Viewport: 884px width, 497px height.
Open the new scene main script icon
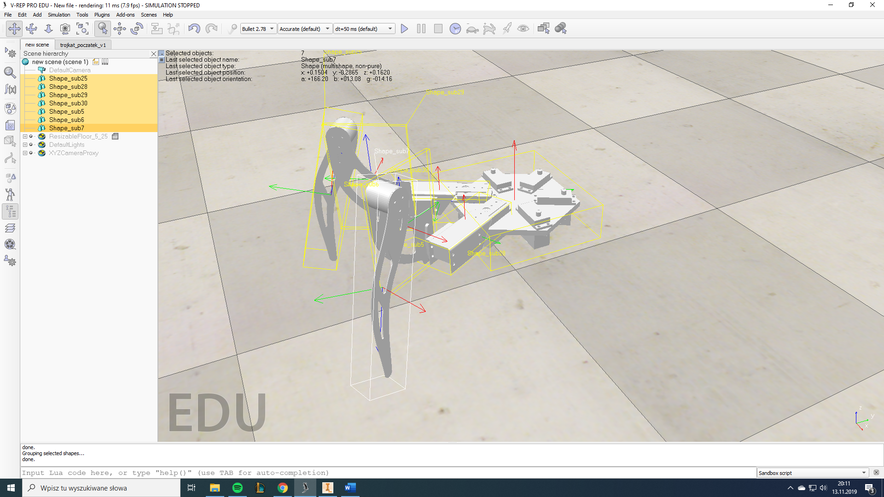pos(96,62)
